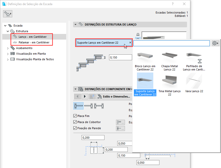
Task: Uncheck the Placa Fim checkbox
Action: tap(75, 116)
